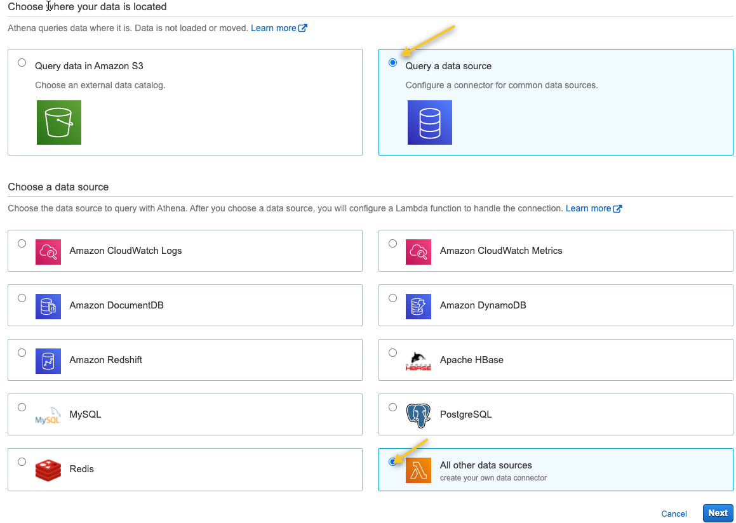Image resolution: width=736 pixels, height=523 pixels.
Task: Click the Amazon DocumentDB icon
Action: 48,307
